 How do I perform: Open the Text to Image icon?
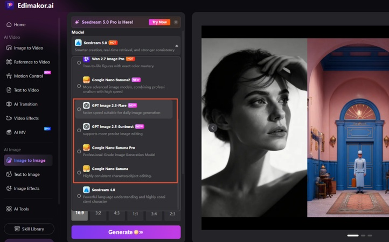tap(9, 174)
